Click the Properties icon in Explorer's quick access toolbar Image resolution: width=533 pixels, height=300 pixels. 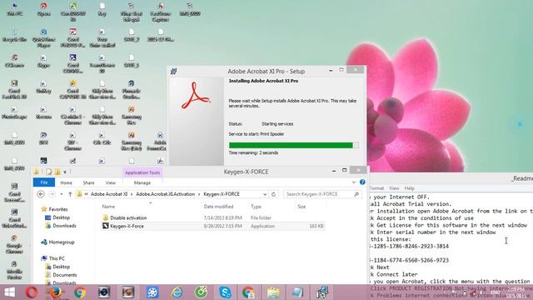(x=49, y=172)
